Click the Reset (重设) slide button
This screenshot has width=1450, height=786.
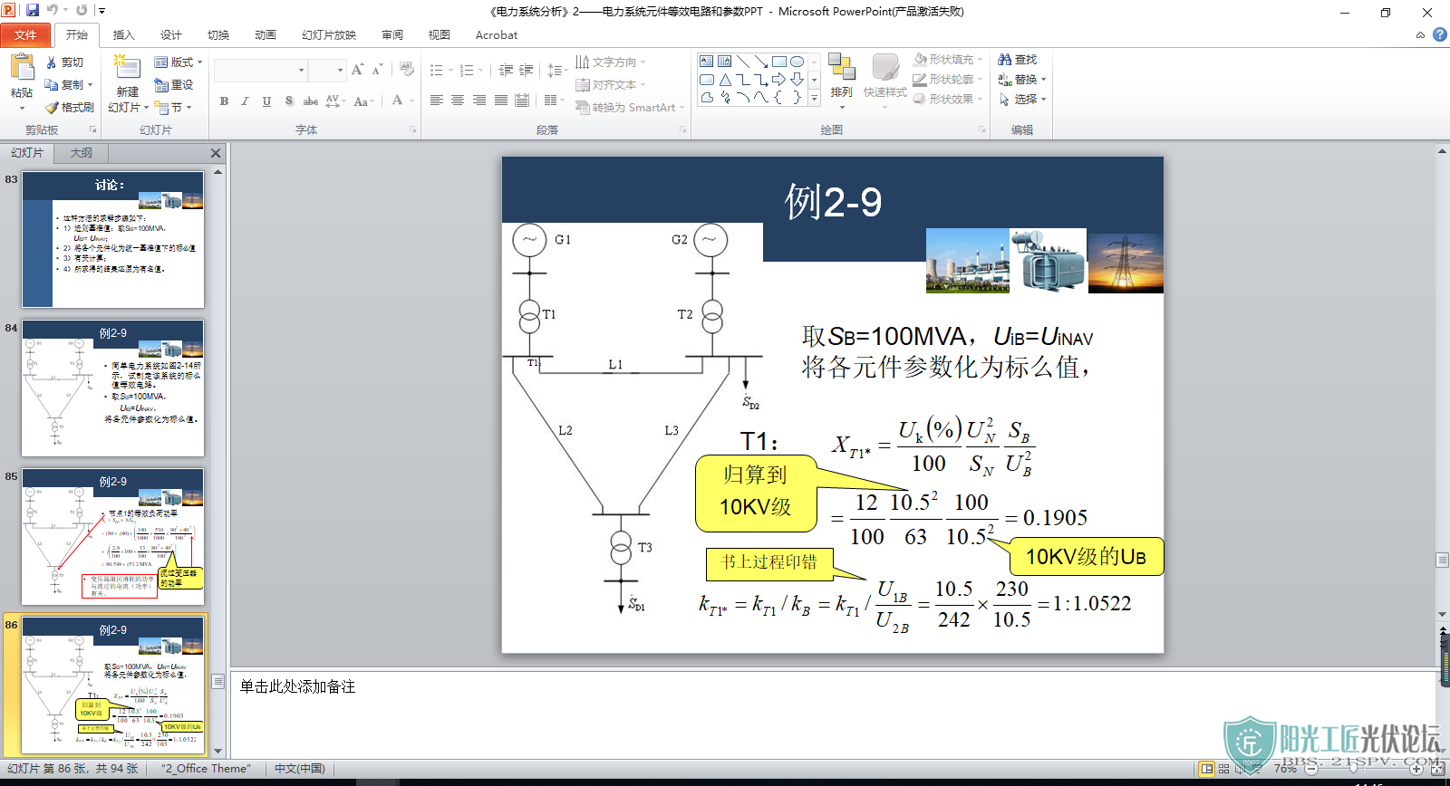pos(173,84)
